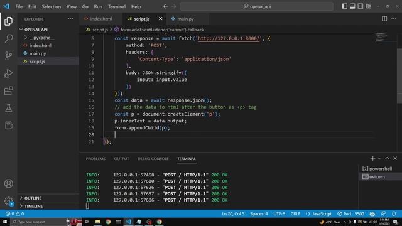Customize layout from title bar icon
Viewport: 402px width, 226px height.
click(369, 6)
